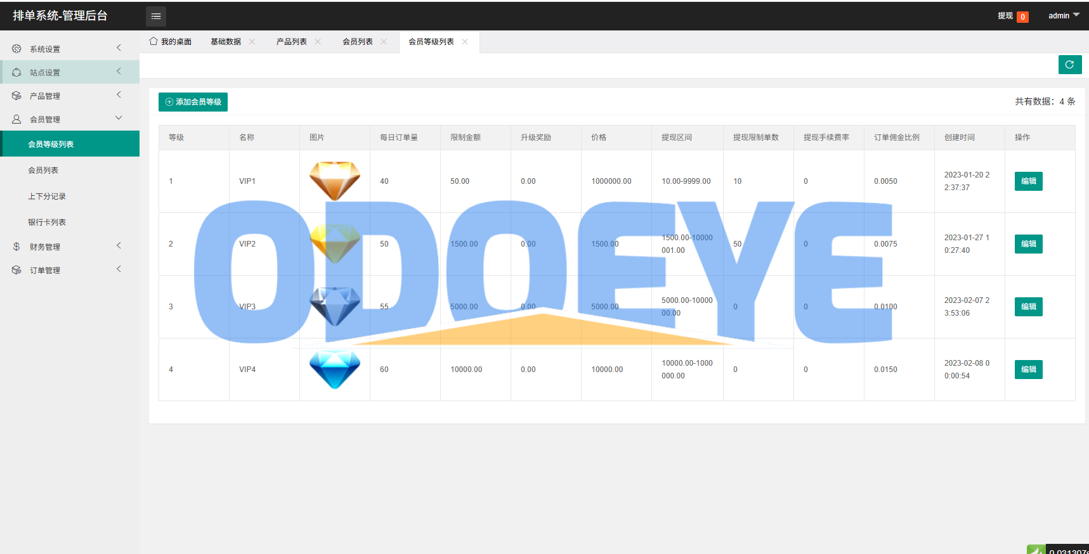Close the 会员等级列表 tab

tap(465, 42)
